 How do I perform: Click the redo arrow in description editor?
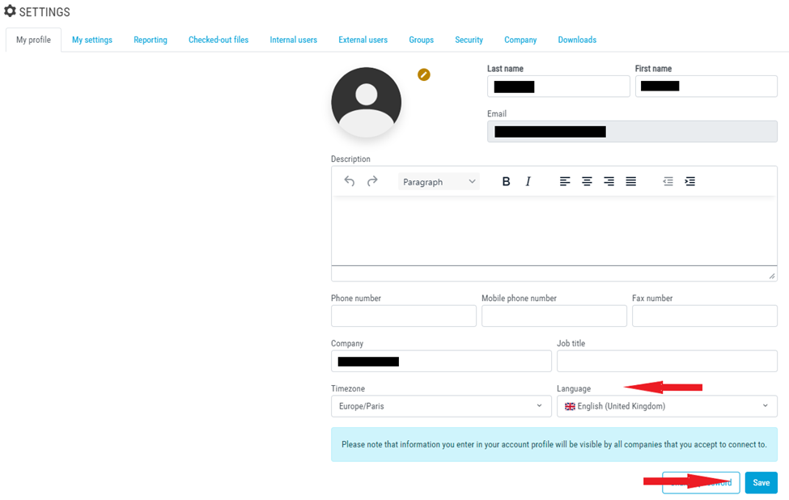click(372, 181)
